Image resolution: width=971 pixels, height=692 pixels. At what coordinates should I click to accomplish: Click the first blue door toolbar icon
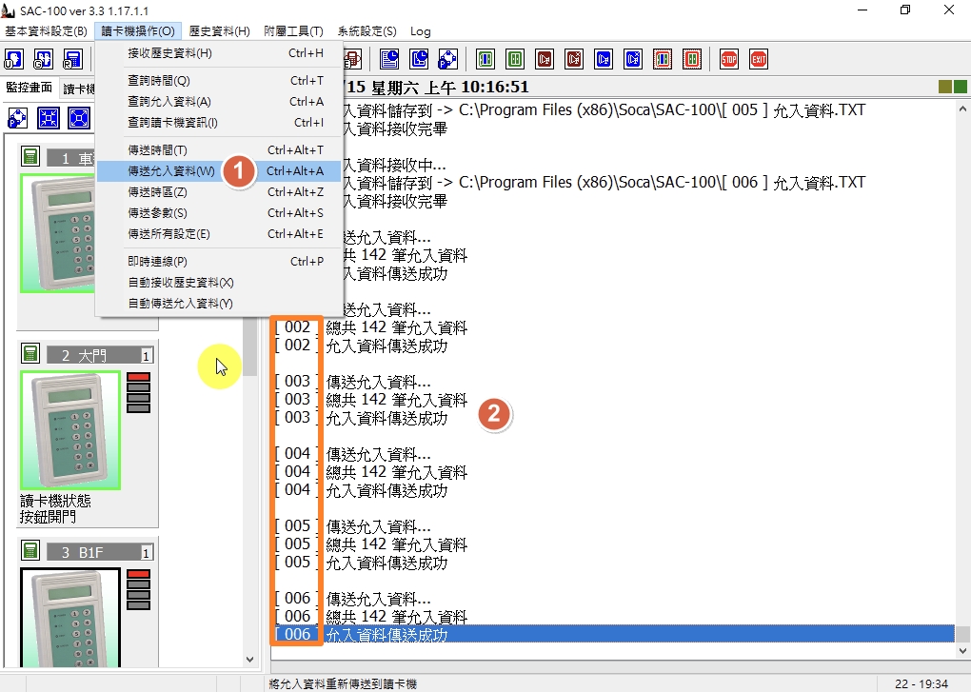pyautogui.click(x=604, y=59)
